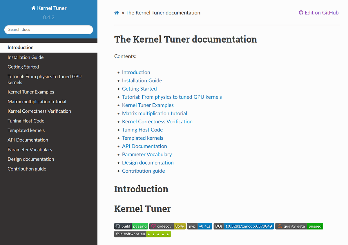Click the fair-software.eu badge
The image size is (348, 245).
(142, 234)
